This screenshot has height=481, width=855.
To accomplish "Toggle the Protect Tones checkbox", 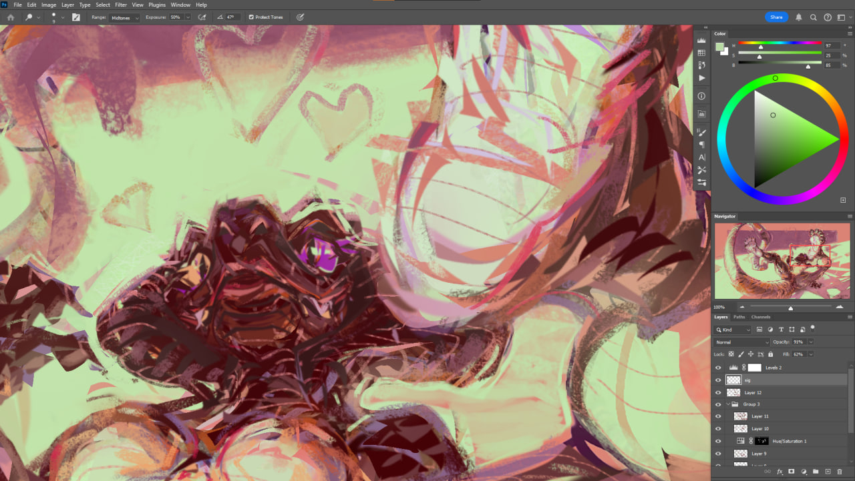I will [x=250, y=17].
